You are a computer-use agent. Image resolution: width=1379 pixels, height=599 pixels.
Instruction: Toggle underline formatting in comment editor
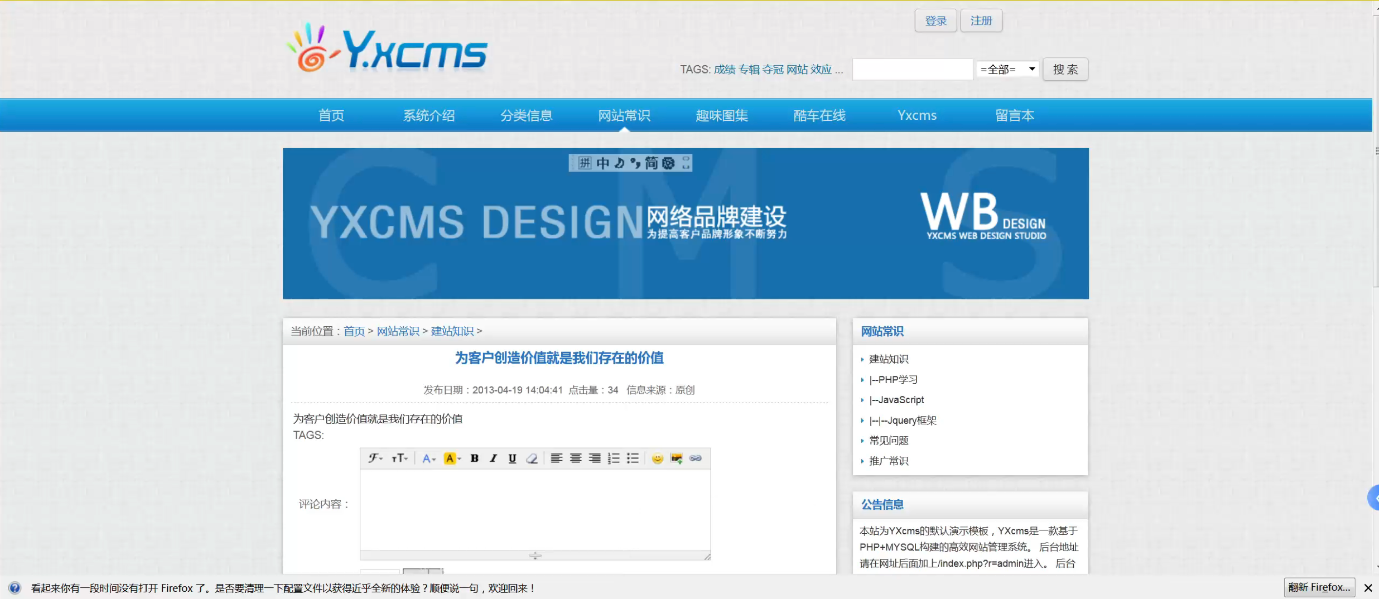pyautogui.click(x=512, y=458)
